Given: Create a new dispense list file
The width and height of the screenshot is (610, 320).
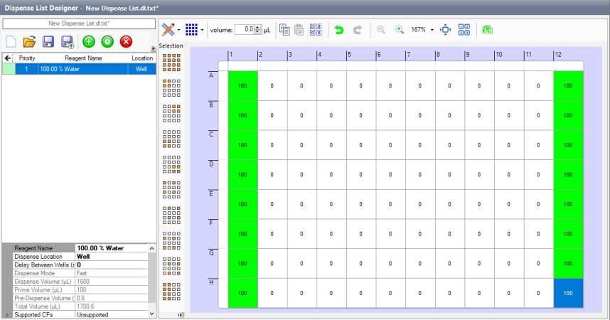Looking at the screenshot, I should (x=11, y=42).
